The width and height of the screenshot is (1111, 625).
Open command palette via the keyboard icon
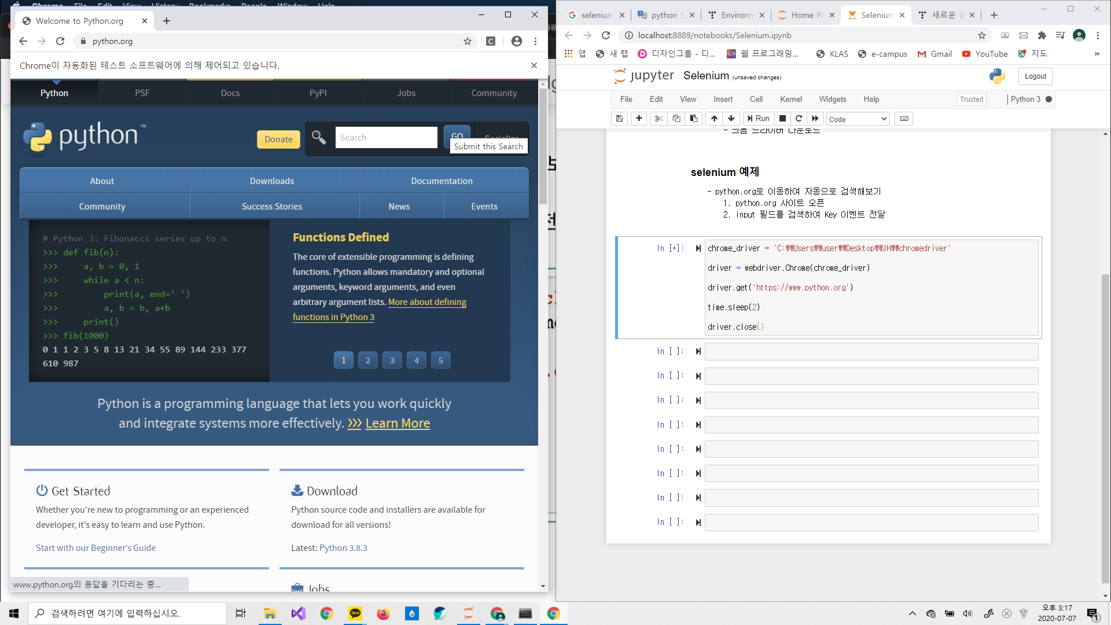[904, 119]
